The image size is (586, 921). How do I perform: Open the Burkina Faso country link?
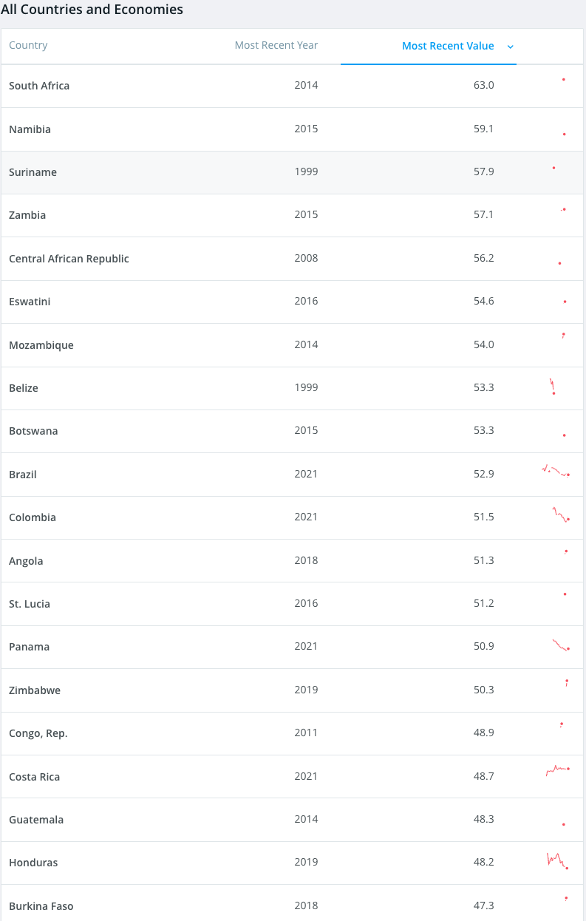[x=41, y=906]
